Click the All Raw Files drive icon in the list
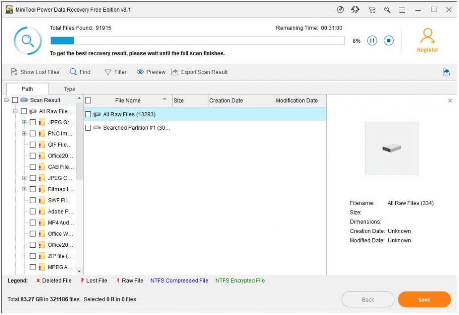459x315 pixels. pyautogui.click(x=97, y=114)
